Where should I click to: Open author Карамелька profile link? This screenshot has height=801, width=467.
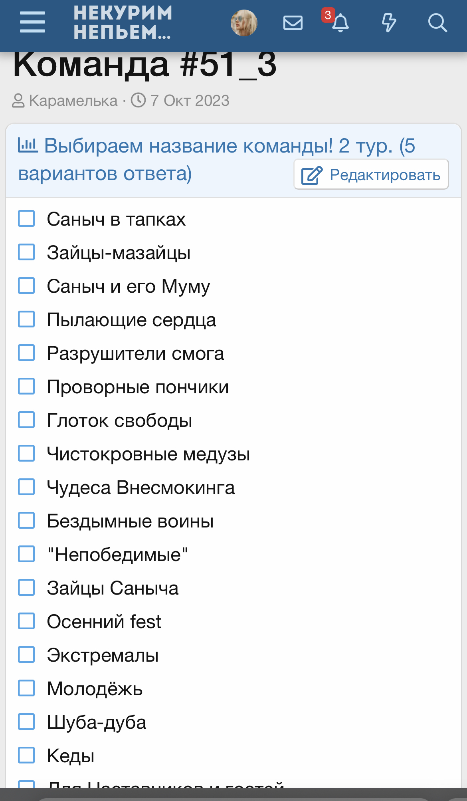(73, 101)
